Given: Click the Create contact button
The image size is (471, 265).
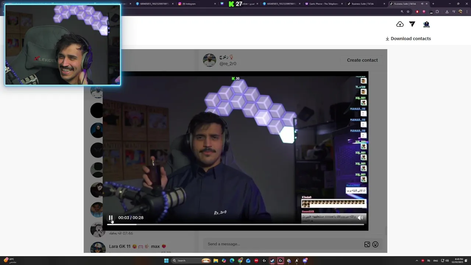Looking at the screenshot, I should [x=362, y=60].
